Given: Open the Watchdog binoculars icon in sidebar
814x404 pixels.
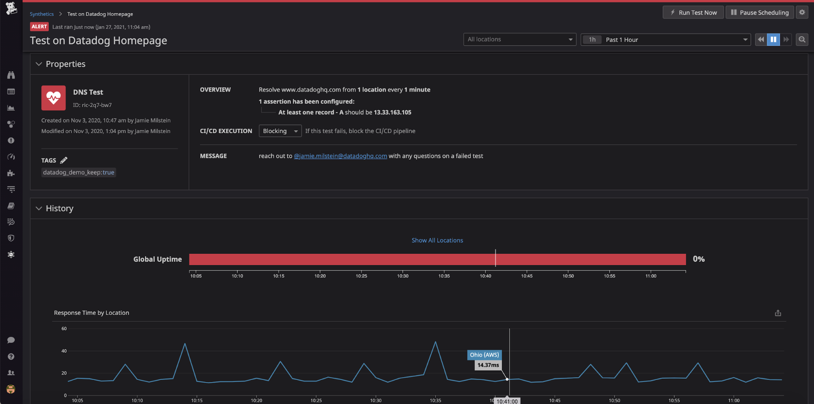Looking at the screenshot, I should [x=11, y=75].
